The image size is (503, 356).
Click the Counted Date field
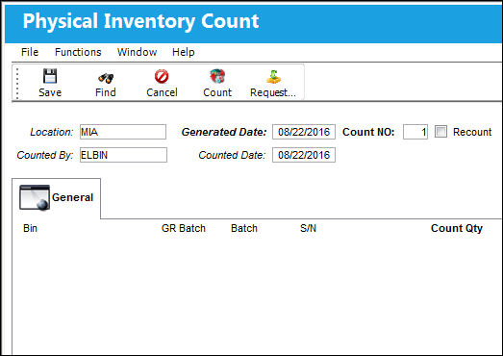304,155
